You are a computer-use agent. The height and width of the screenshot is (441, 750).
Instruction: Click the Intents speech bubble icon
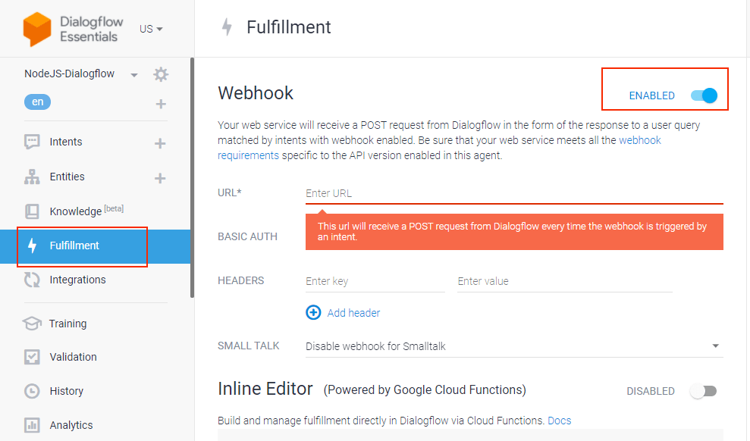pos(32,142)
